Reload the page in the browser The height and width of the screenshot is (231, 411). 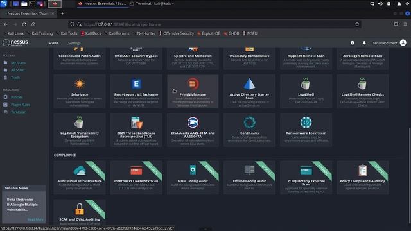tap(24, 24)
